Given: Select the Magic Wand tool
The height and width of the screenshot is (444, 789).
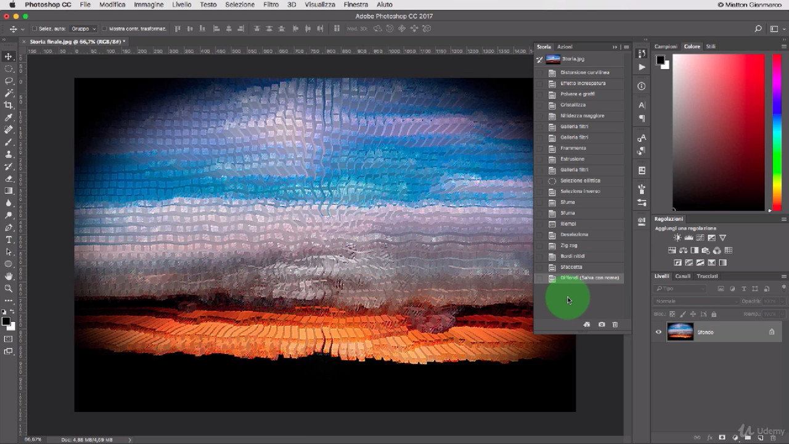Looking at the screenshot, I should 9,93.
